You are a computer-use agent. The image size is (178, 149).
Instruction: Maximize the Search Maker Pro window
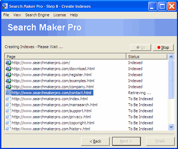pos(162,6)
